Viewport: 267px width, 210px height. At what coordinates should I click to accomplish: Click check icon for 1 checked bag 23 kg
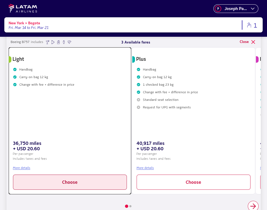click(139, 85)
